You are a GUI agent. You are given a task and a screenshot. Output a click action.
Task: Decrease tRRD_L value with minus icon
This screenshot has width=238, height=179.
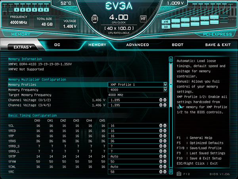click(165, 151)
